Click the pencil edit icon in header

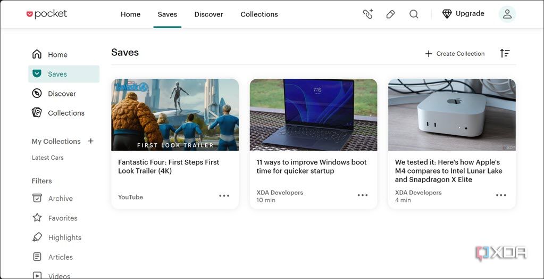coord(391,14)
